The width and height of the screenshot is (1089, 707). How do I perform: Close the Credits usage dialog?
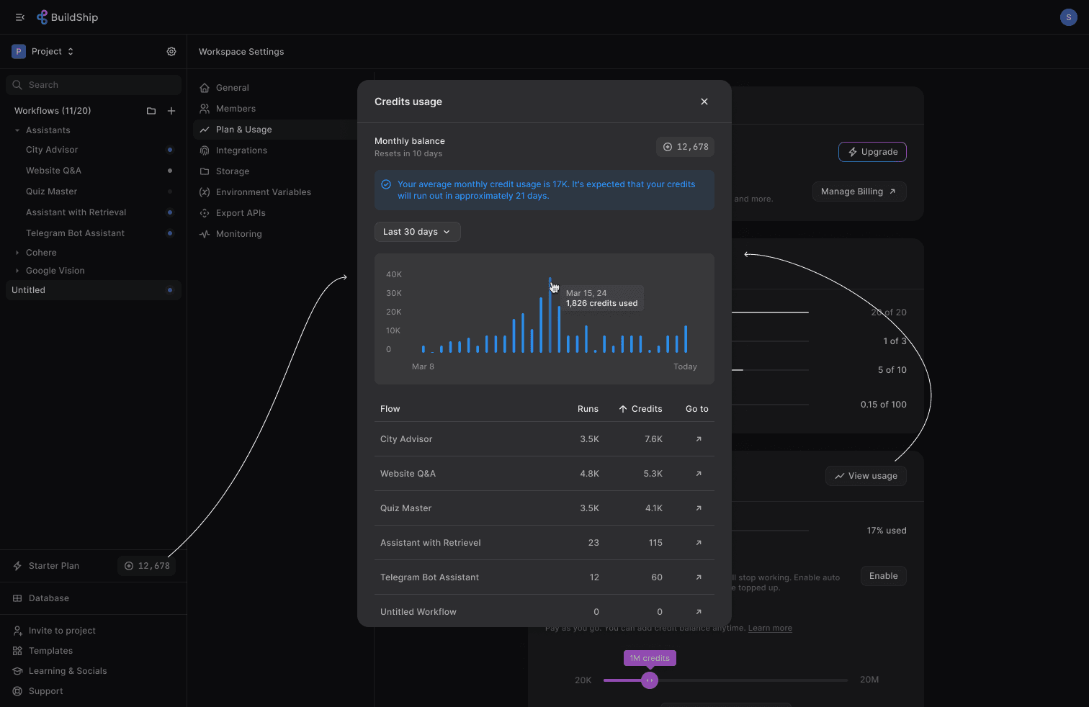point(704,102)
